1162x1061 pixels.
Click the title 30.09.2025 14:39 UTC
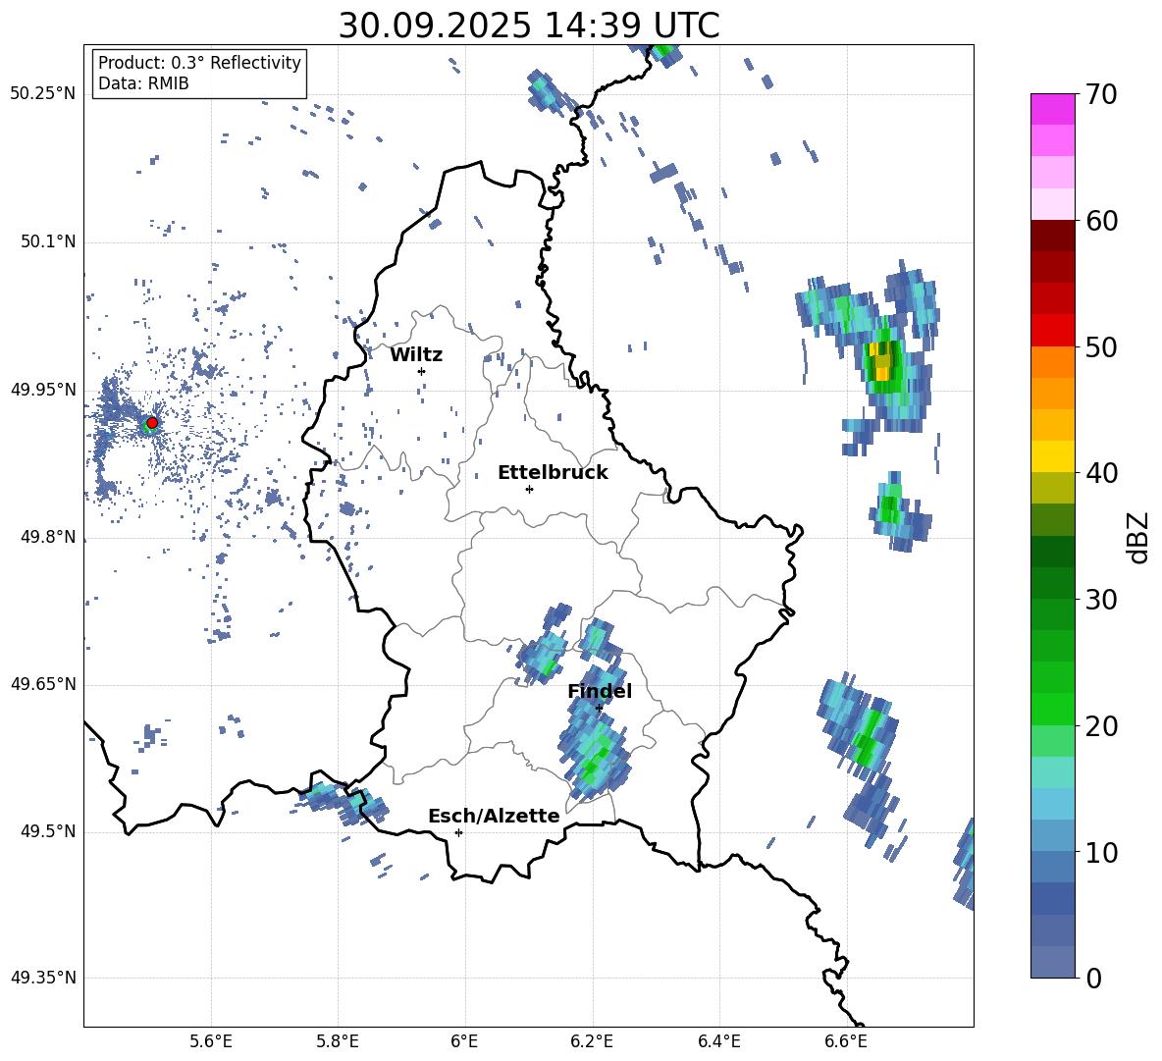point(529,26)
